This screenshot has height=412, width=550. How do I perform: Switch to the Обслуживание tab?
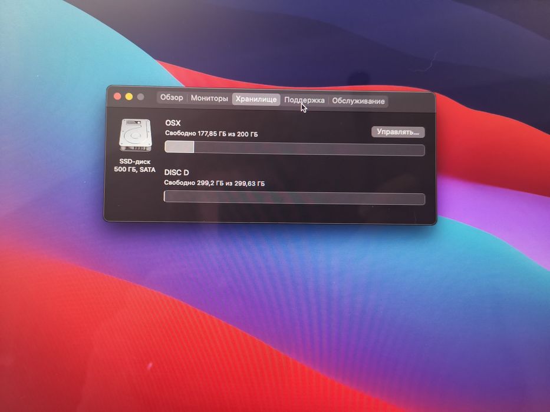click(358, 101)
